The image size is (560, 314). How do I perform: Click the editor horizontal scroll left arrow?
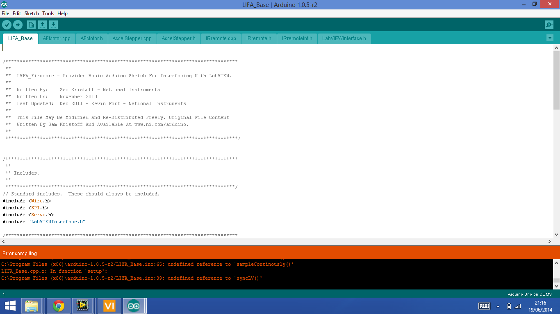pos(3,242)
